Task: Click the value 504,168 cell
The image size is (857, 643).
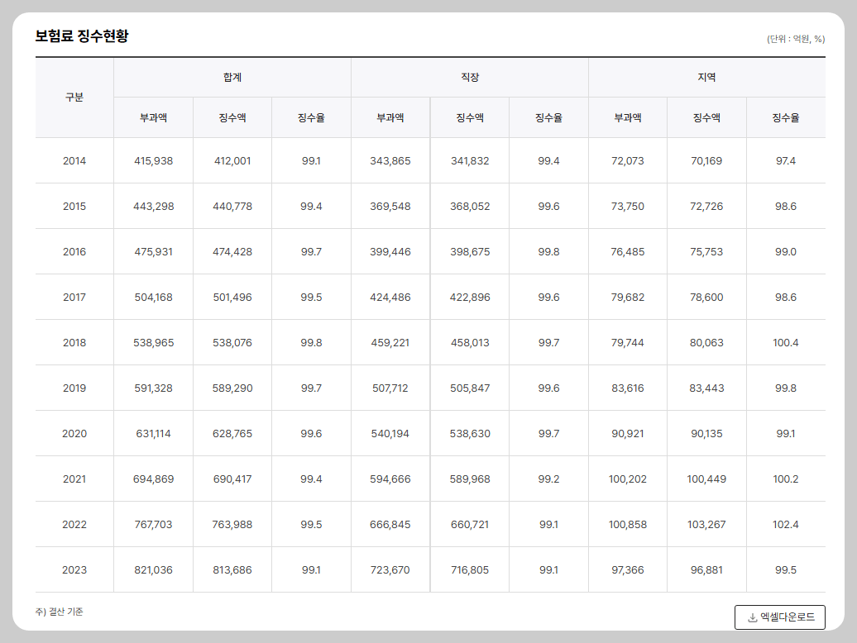Action: coord(154,298)
